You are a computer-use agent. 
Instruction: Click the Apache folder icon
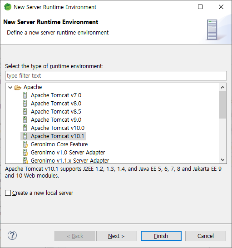pos(18,87)
